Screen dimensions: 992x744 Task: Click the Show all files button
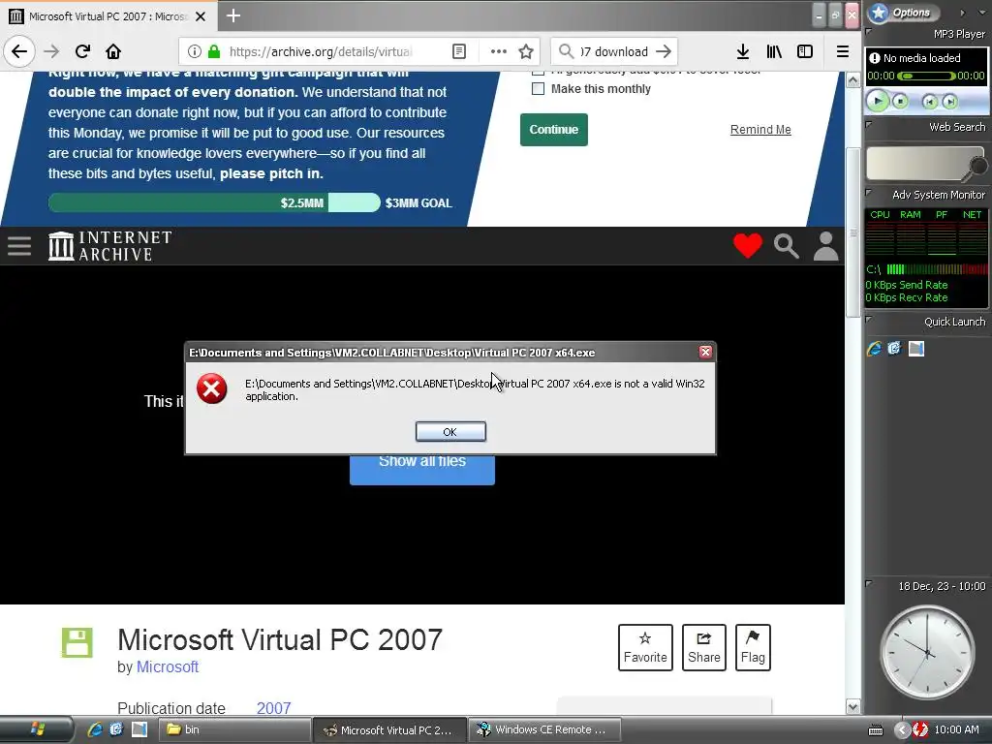coord(422,469)
